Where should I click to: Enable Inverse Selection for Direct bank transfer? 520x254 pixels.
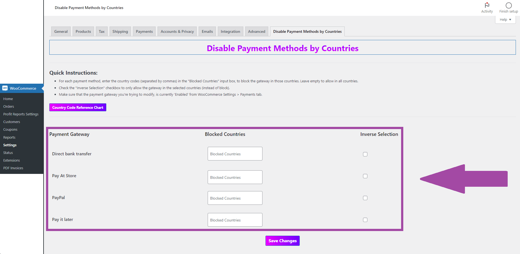click(x=365, y=154)
